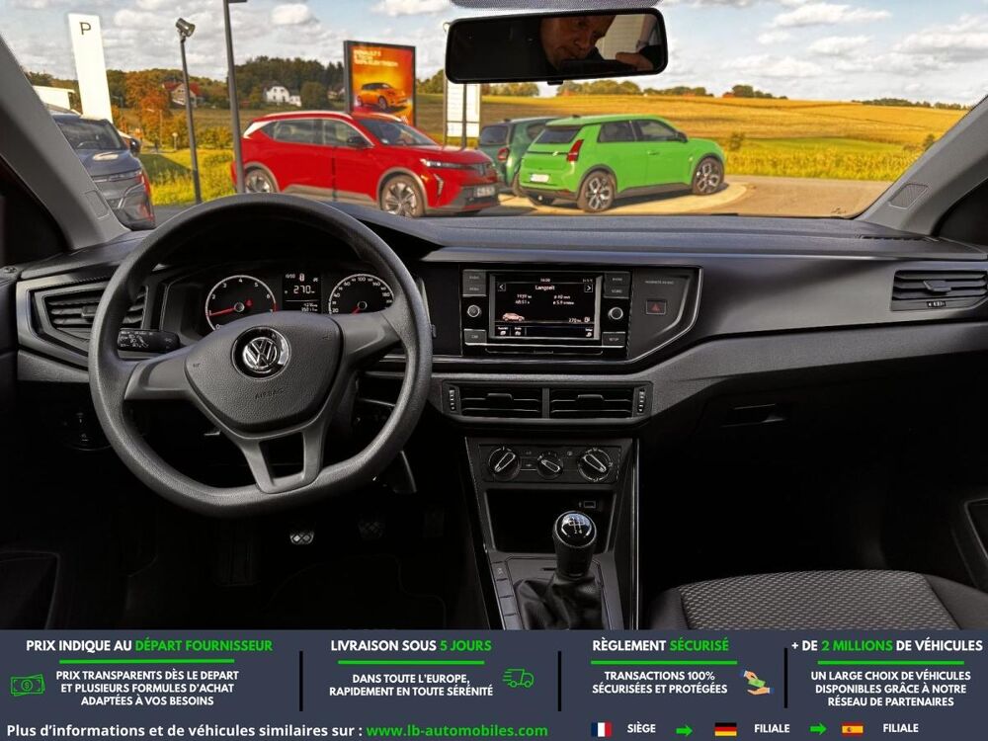Click the left knob beside the infotainment screen

(x=473, y=311)
